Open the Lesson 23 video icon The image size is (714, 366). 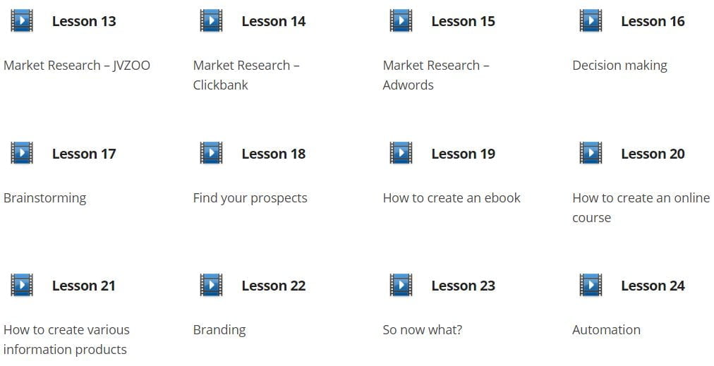coord(401,285)
